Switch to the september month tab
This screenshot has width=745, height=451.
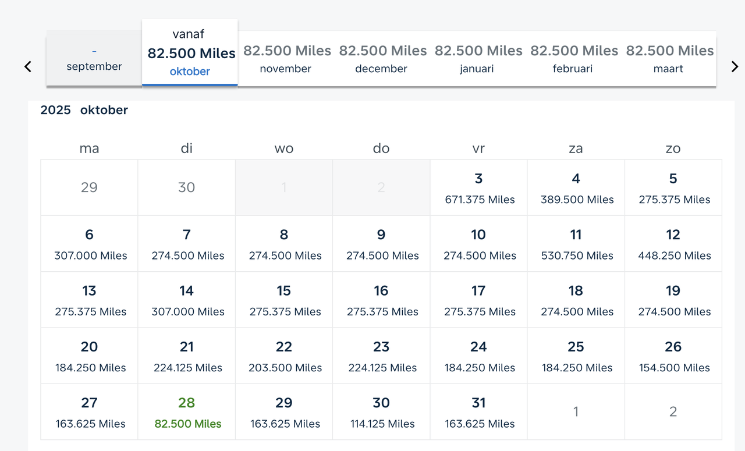(94, 59)
